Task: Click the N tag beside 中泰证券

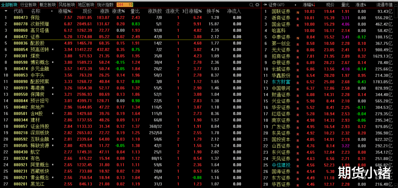Action: pyautogui.click(x=298, y=38)
